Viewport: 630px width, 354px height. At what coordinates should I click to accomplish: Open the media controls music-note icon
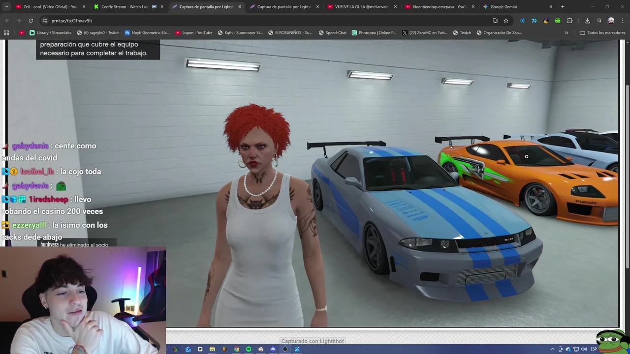tap(599, 21)
